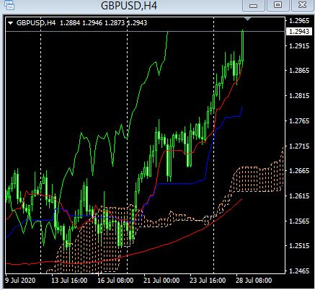Image resolution: width=315 pixels, height=290 pixels.
Task: Click the chart shift gray triangle marker
Action: coord(247,19)
